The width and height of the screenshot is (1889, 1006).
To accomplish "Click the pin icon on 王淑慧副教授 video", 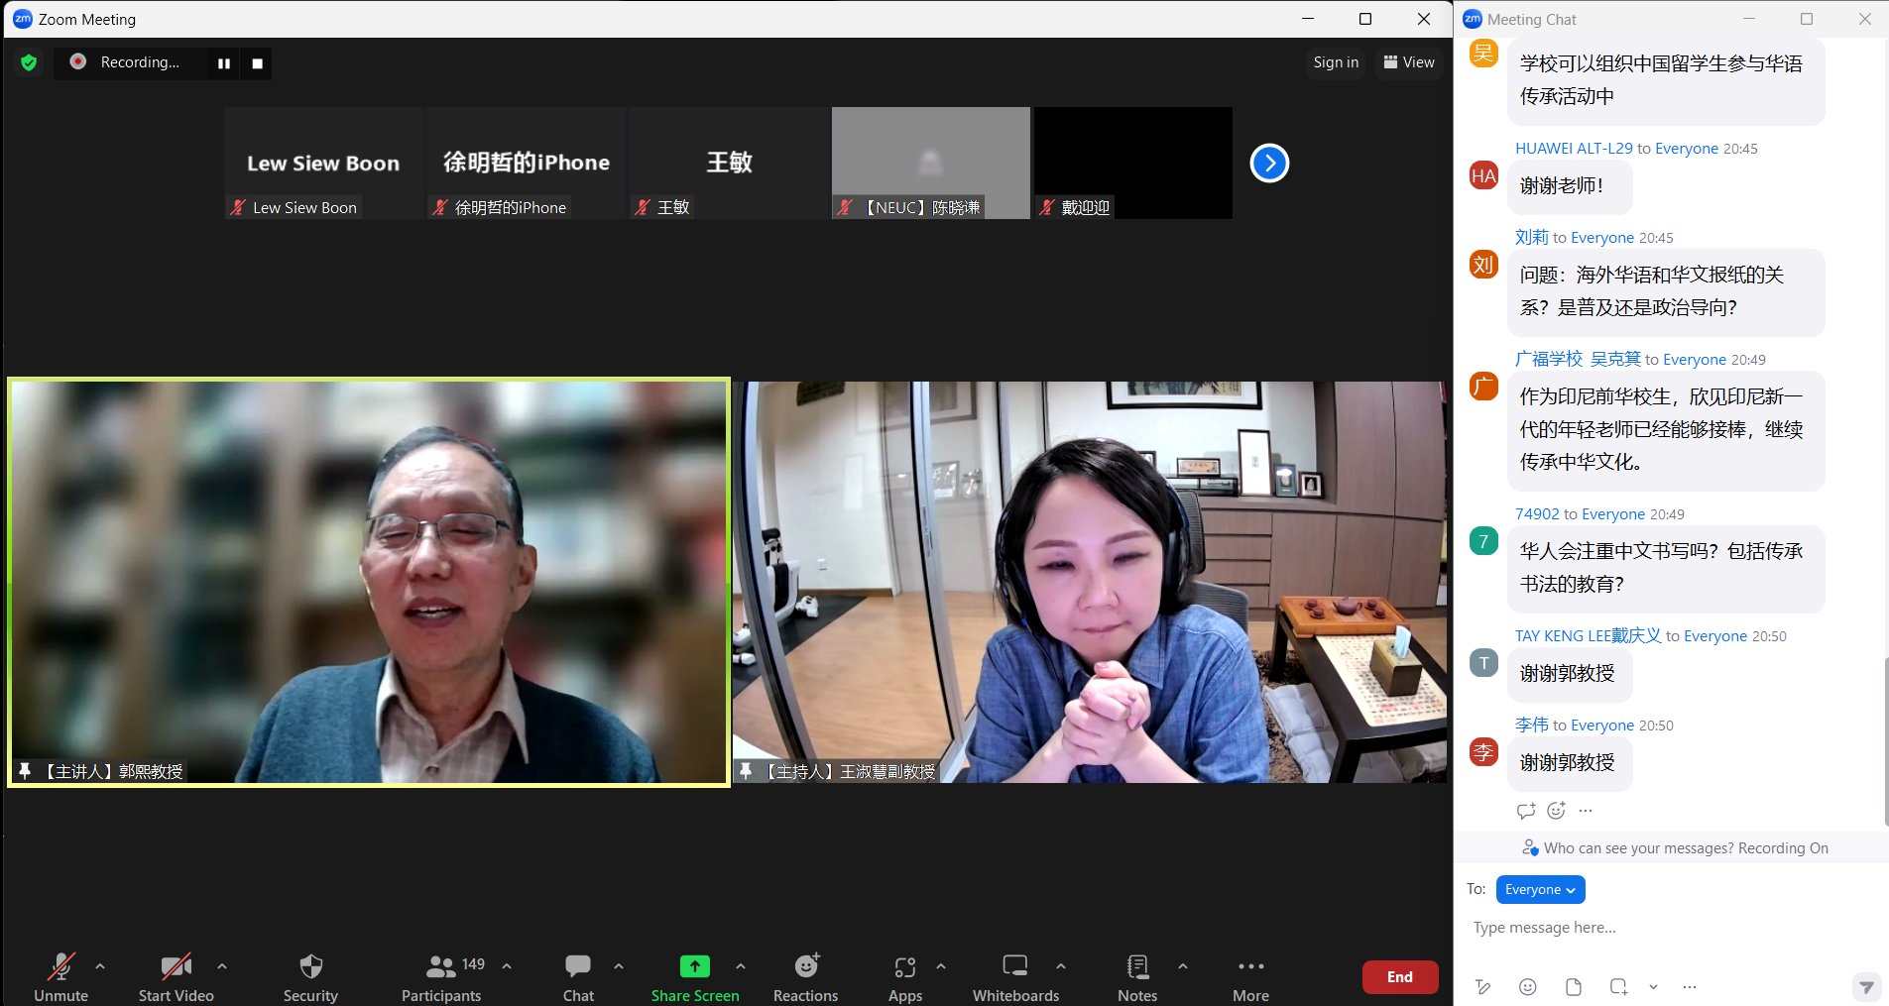I will click(746, 771).
